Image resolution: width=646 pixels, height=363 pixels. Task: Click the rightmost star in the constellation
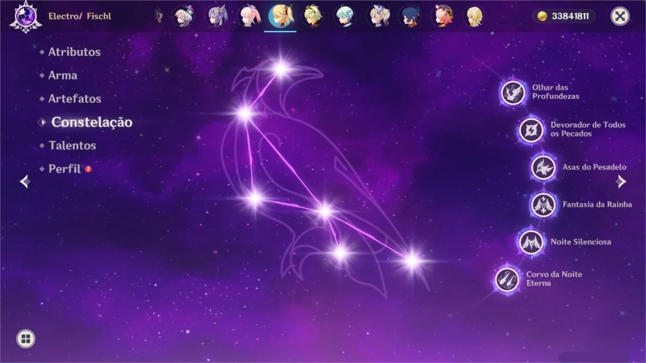click(412, 261)
